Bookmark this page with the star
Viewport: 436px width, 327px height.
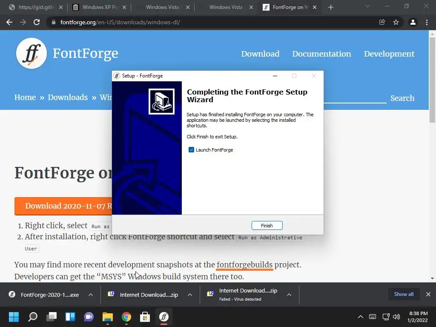point(396,22)
